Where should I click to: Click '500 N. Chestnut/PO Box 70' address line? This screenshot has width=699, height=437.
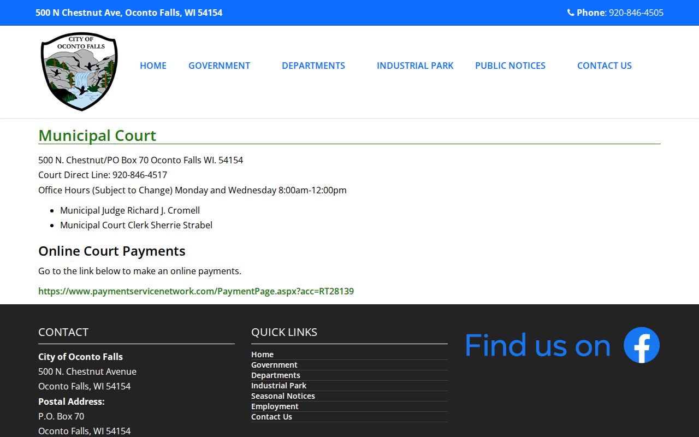coord(140,160)
